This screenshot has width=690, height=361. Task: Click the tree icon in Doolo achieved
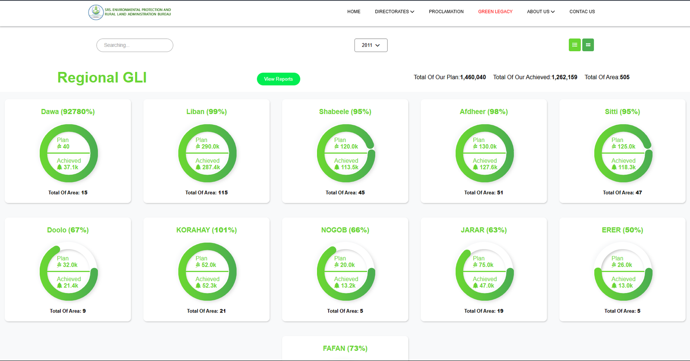(60, 286)
